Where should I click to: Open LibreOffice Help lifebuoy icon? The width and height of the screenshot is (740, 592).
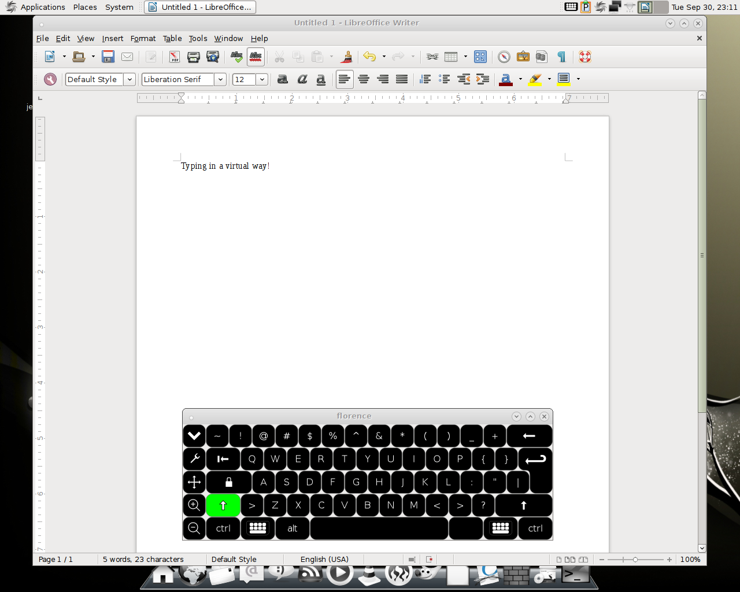(x=585, y=57)
